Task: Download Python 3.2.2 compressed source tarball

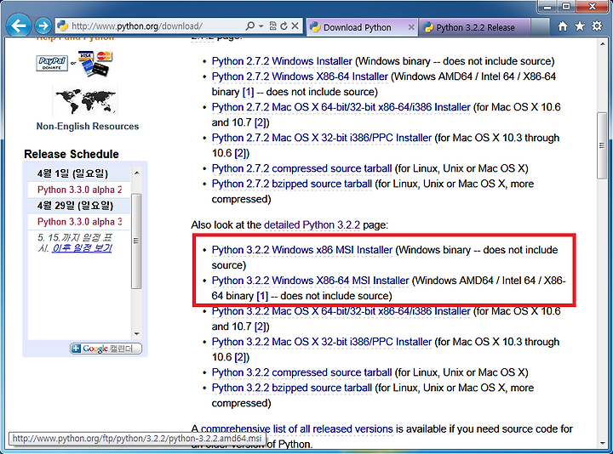Action: point(301,372)
